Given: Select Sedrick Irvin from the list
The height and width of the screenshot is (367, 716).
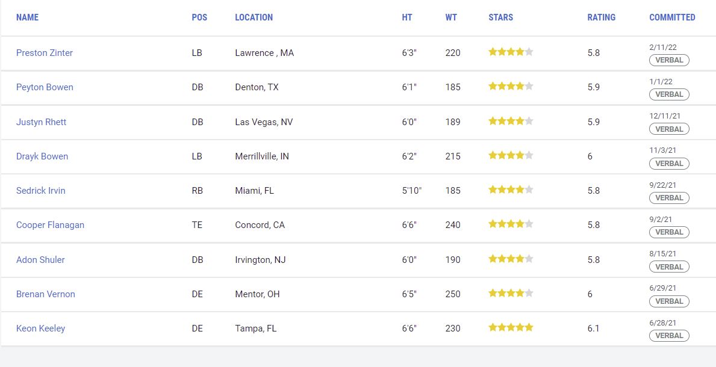Looking at the screenshot, I should [40, 190].
